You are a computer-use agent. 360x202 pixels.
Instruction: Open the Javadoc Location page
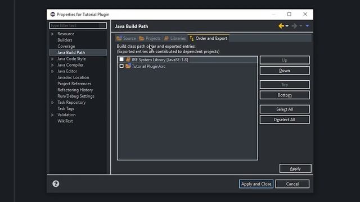point(73,77)
